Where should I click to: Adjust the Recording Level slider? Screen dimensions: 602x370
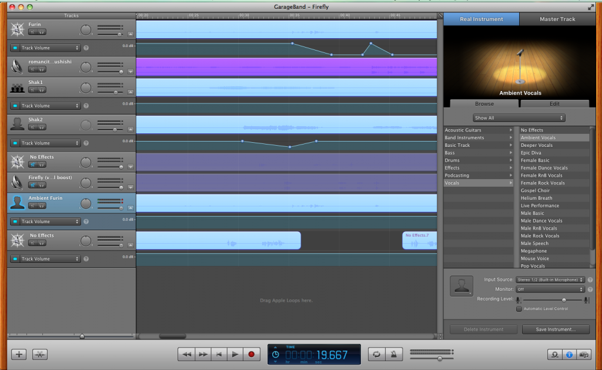click(x=564, y=300)
